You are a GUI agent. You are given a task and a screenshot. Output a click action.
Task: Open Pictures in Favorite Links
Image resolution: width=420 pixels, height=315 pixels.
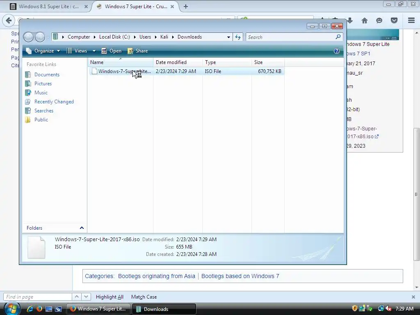pos(43,84)
